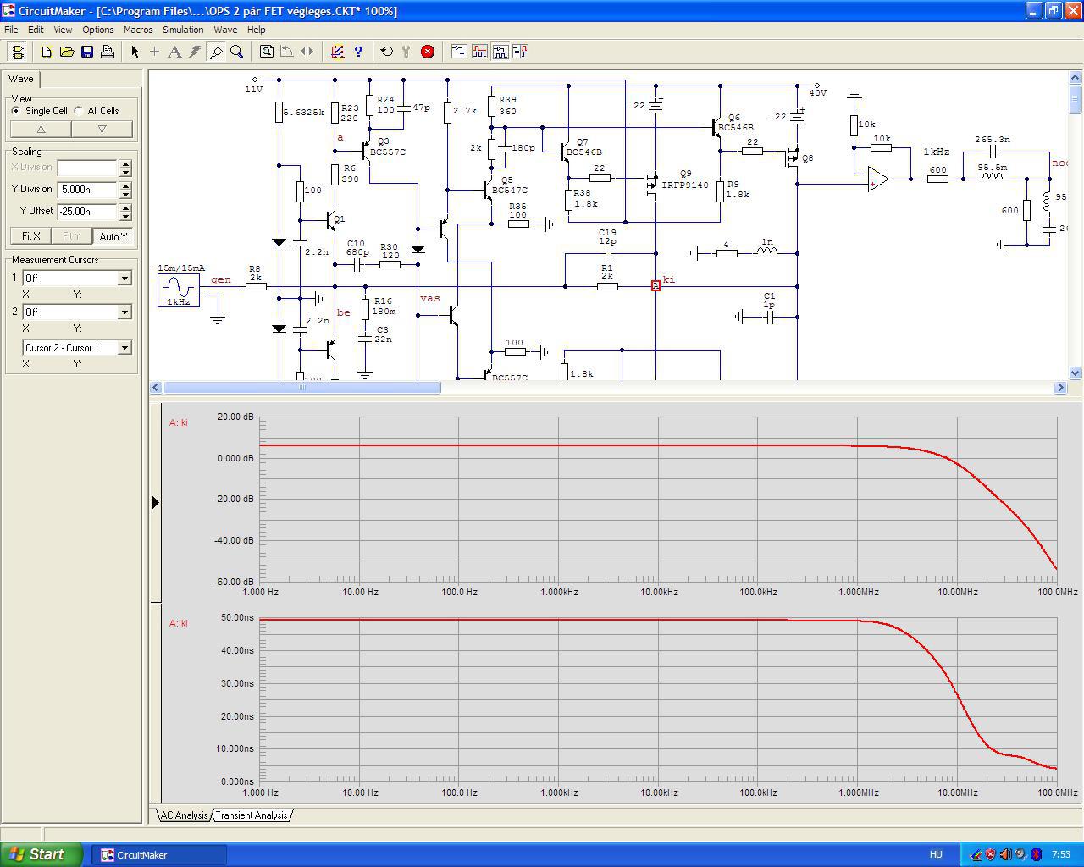Click the X Division spinner arrows
This screenshot has width=1084, height=867.
coord(125,168)
